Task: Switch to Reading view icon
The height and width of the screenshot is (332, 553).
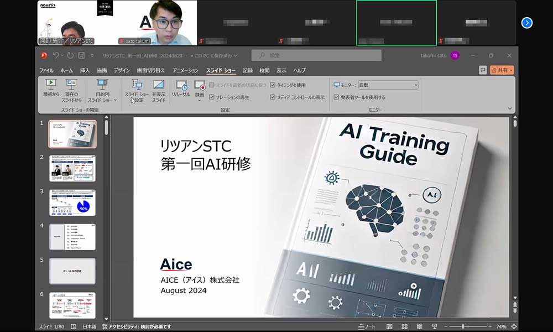Action: 419,326
